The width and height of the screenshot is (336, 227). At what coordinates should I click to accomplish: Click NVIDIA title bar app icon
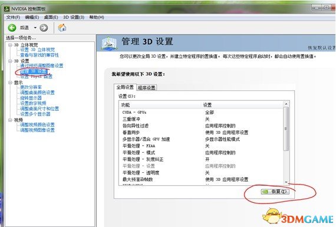click(7, 9)
